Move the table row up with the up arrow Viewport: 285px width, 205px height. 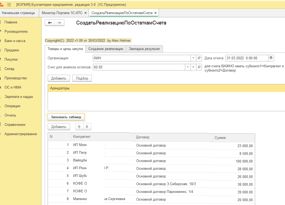[79, 127]
